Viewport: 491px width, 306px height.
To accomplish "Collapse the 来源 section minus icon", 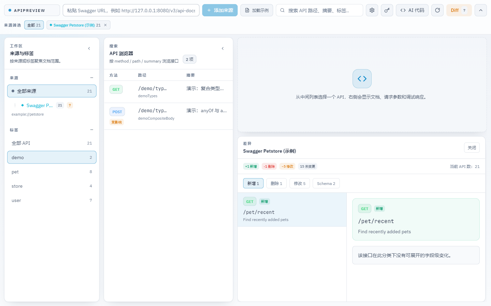I will [x=92, y=78].
